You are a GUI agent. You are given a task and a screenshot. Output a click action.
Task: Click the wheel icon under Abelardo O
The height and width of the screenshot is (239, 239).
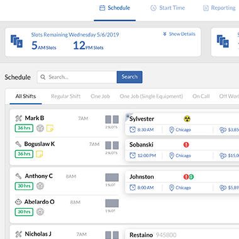point(40,212)
